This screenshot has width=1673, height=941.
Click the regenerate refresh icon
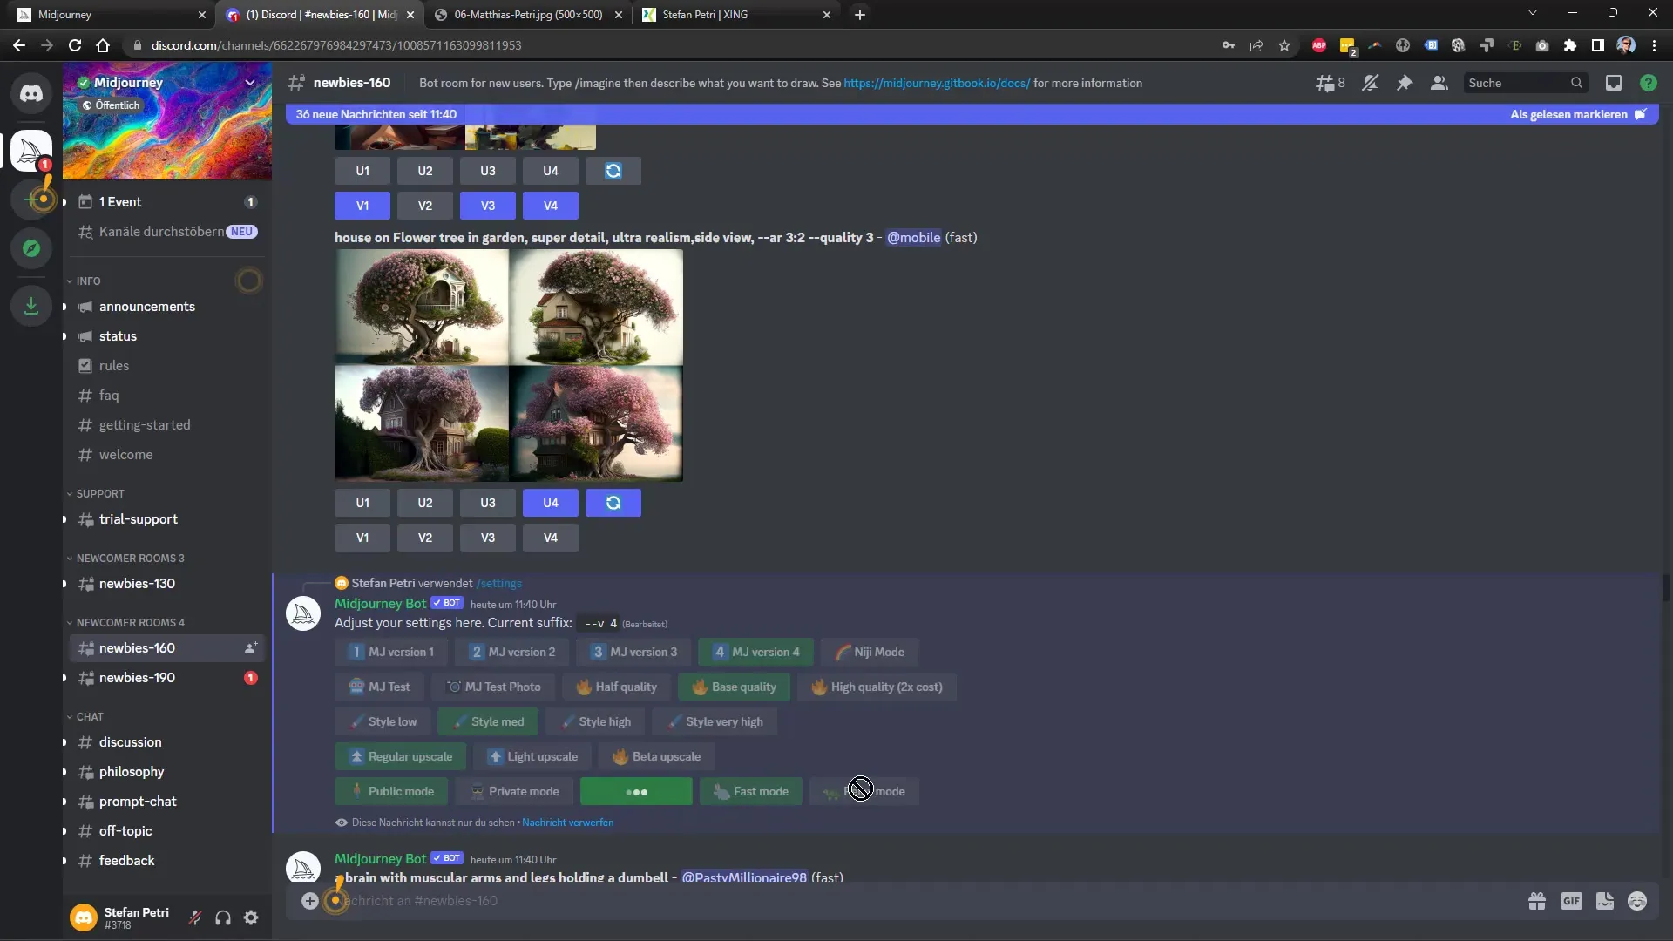point(613,502)
